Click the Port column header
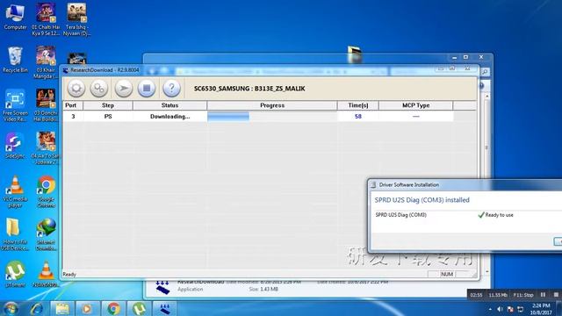562x316 pixels. [x=73, y=105]
